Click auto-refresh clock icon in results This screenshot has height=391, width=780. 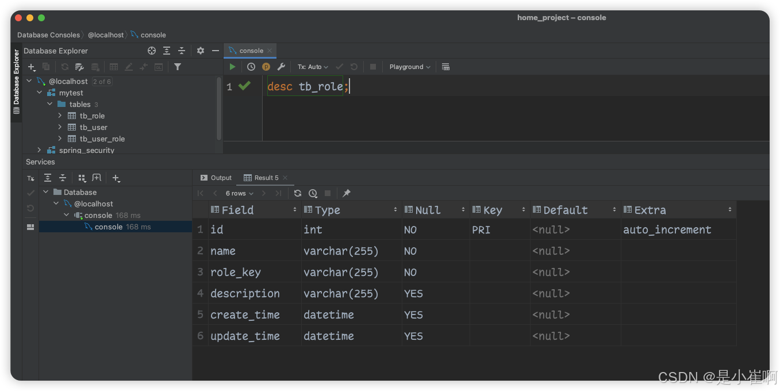(313, 193)
